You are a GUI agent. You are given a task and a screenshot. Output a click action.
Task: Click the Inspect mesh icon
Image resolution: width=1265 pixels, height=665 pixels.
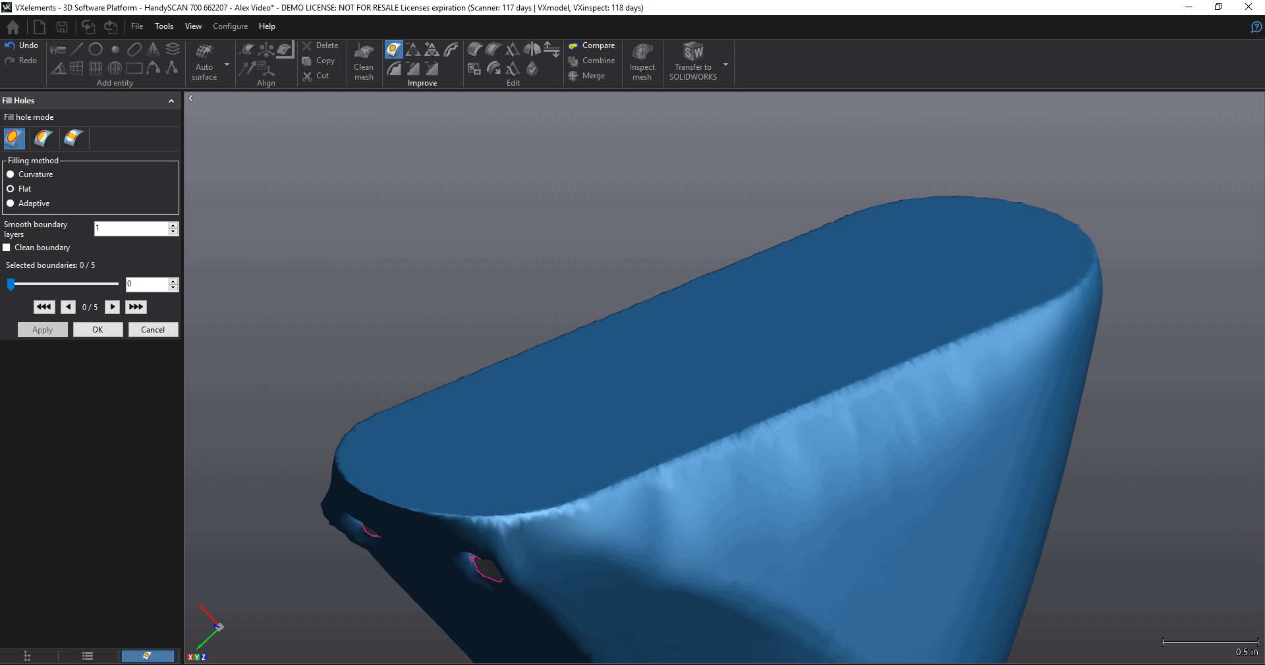click(642, 52)
